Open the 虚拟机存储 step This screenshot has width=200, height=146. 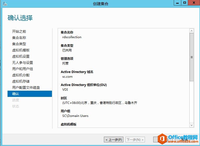click(x=21, y=81)
